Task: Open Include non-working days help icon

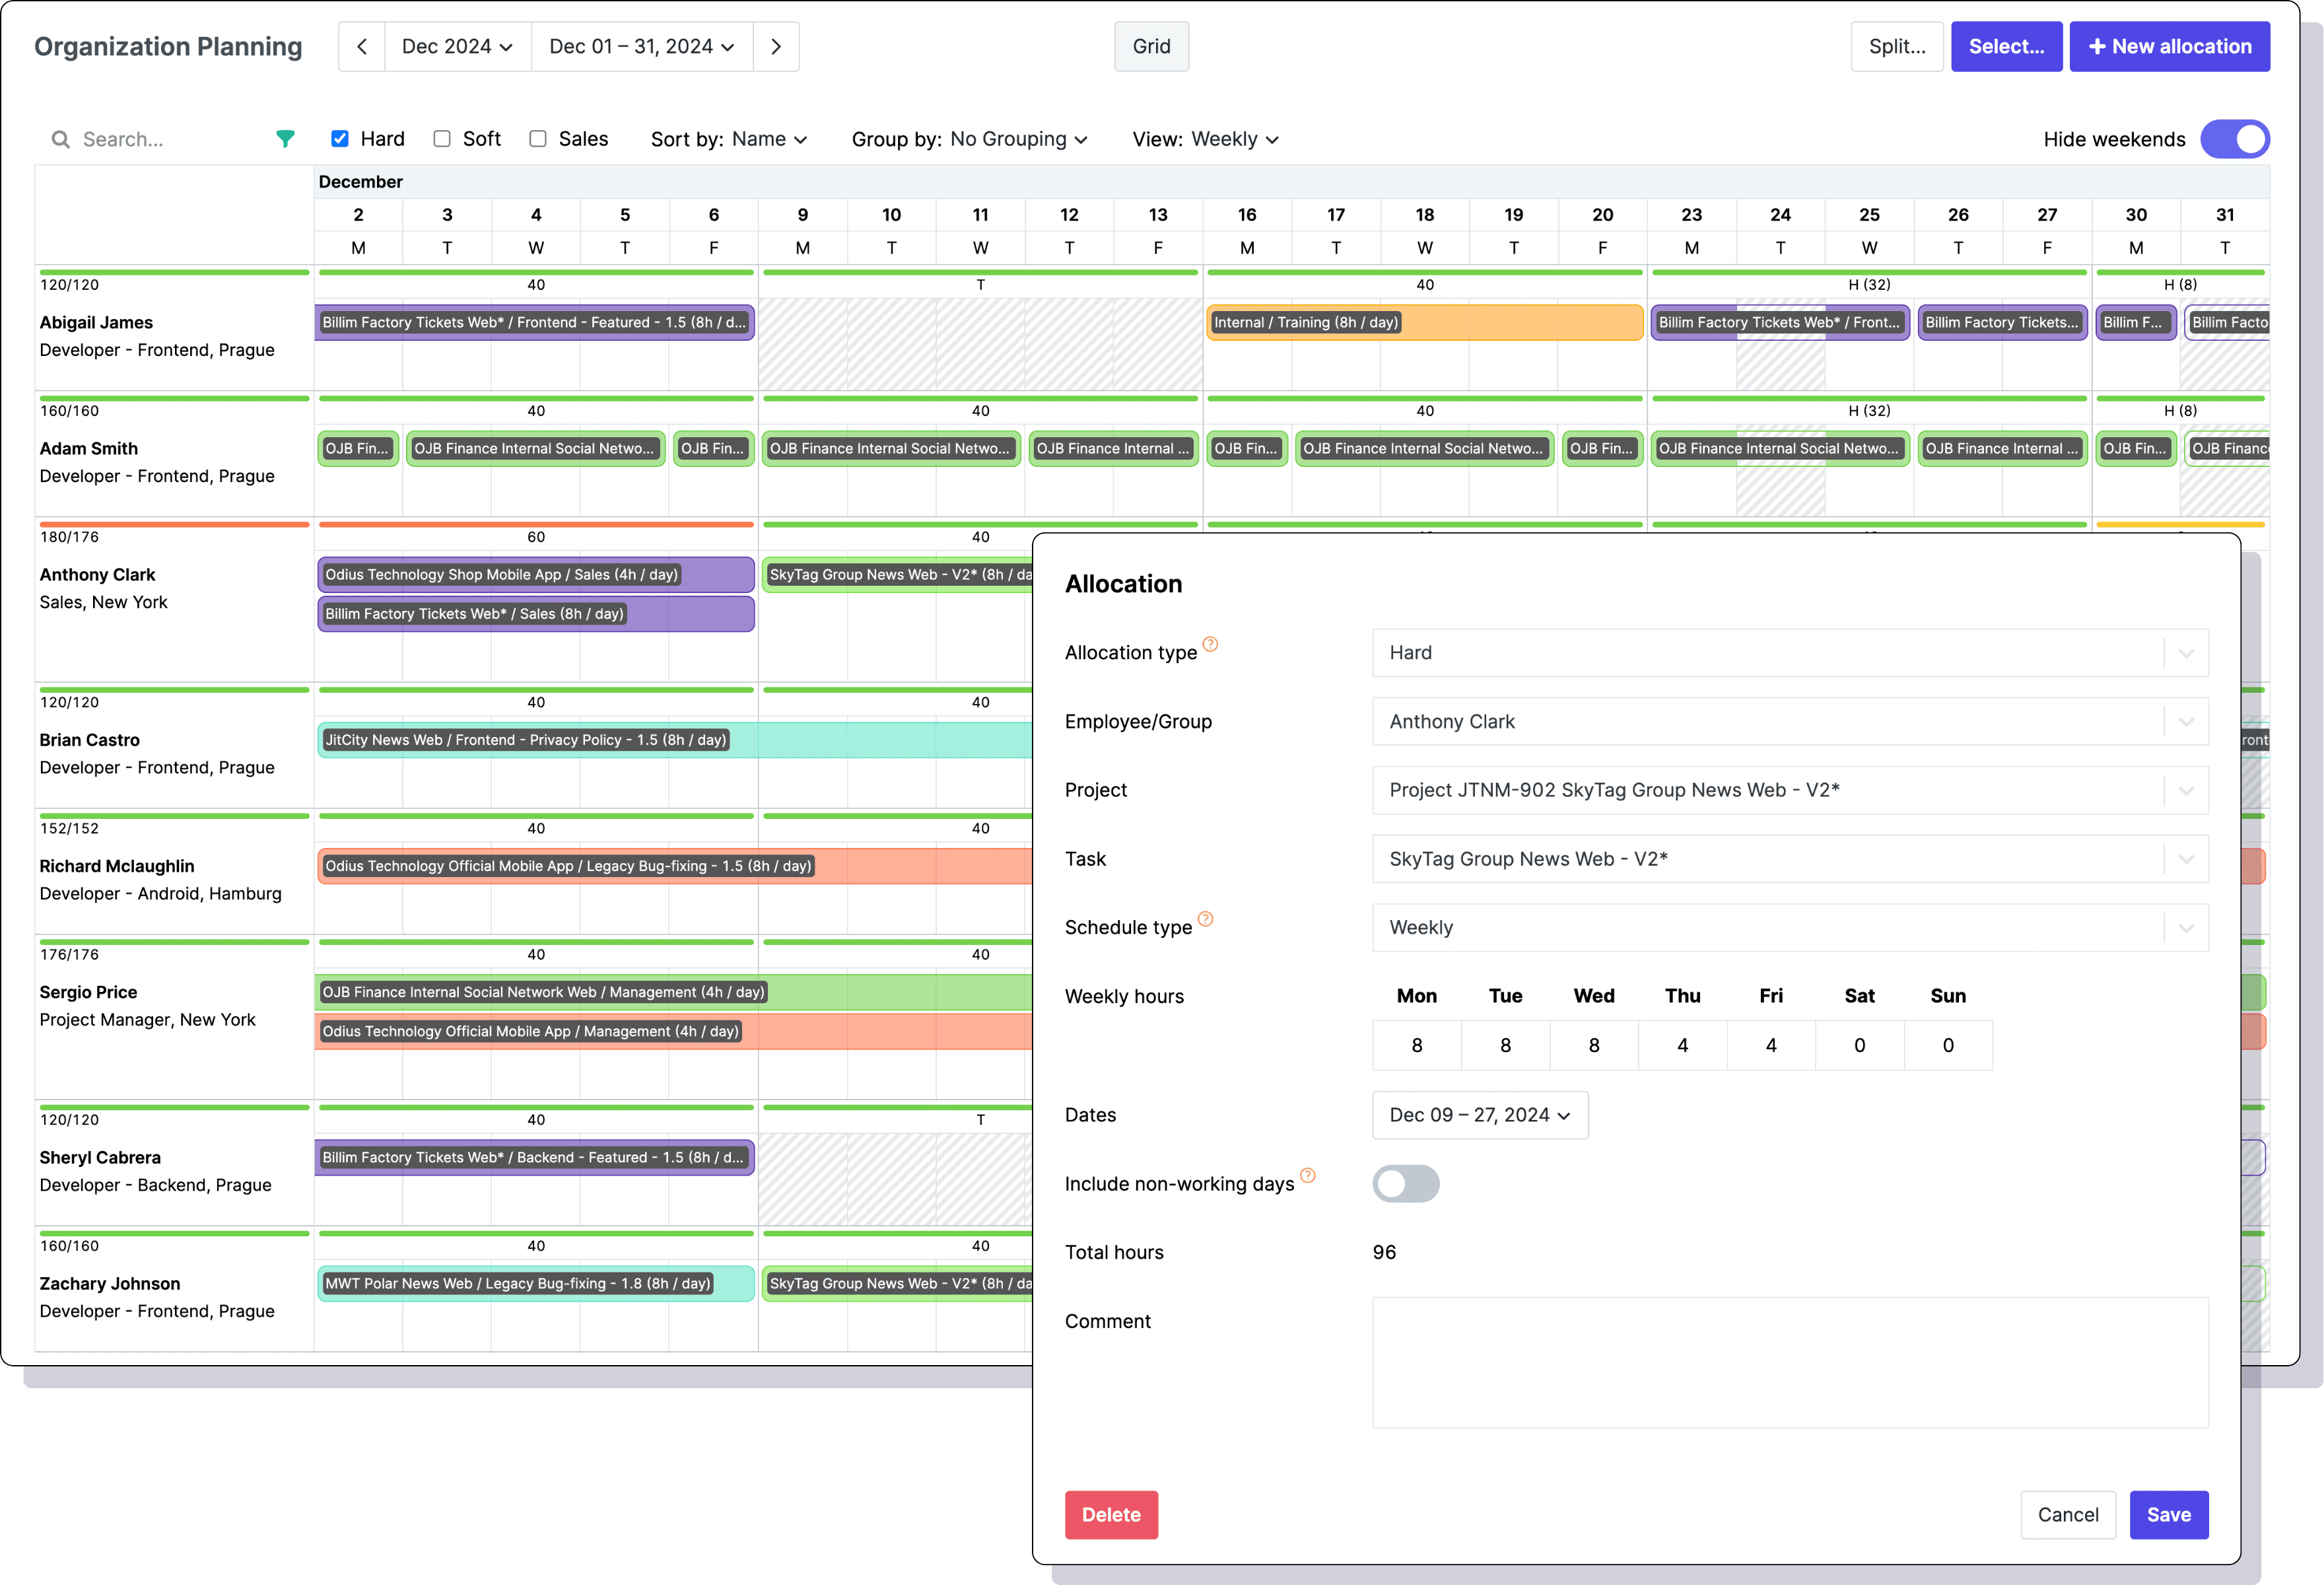Action: [x=1308, y=1175]
